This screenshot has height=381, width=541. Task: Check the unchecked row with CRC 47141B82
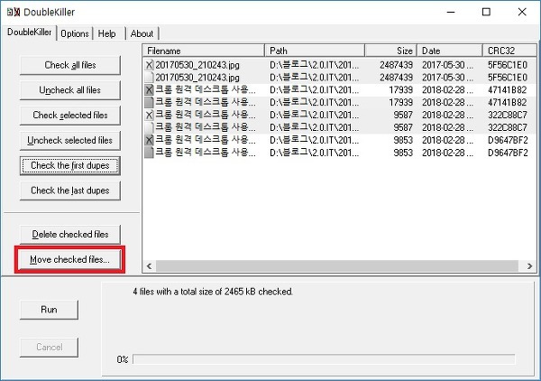149,102
